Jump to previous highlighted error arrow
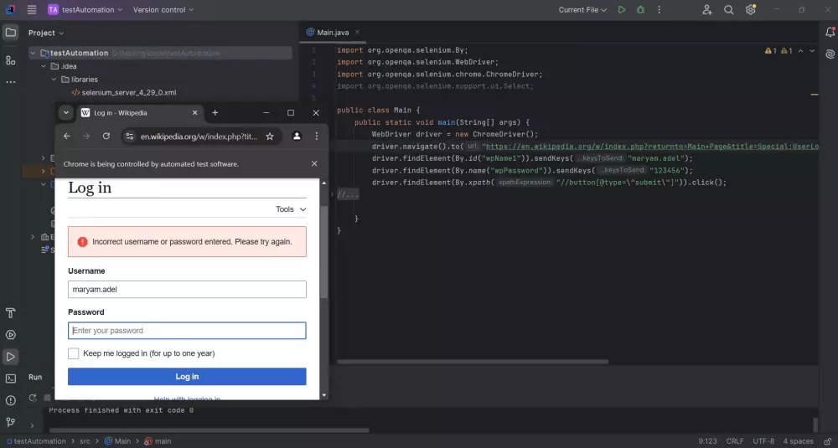This screenshot has width=838, height=448. (x=800, y=51)
